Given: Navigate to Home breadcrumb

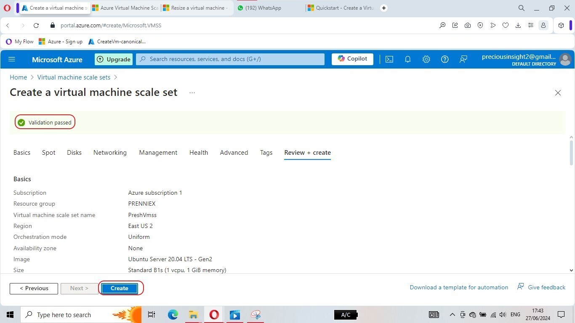Looking at the screenshot, I should 19,77.
